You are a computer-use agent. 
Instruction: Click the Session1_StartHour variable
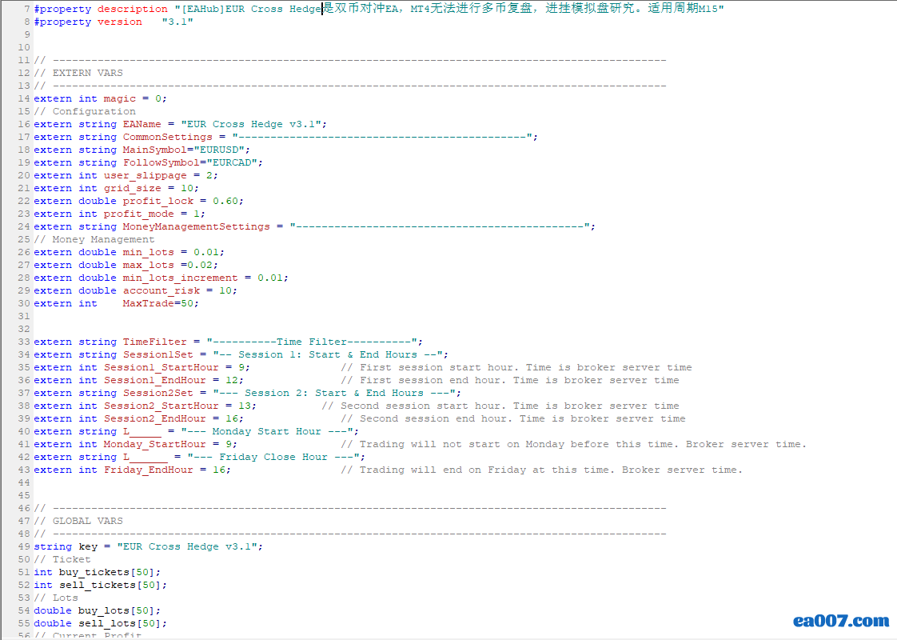(x=161, y=367)
